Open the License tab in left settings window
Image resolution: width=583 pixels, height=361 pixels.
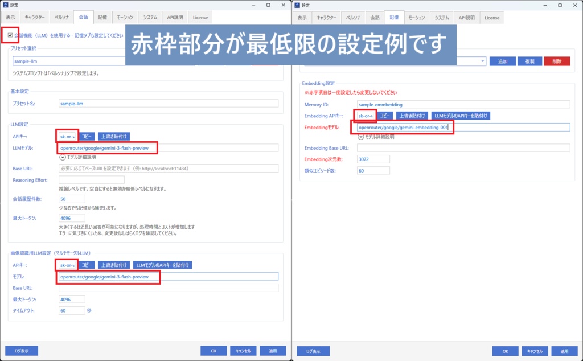pyautogui.click(x=200, y=18)
